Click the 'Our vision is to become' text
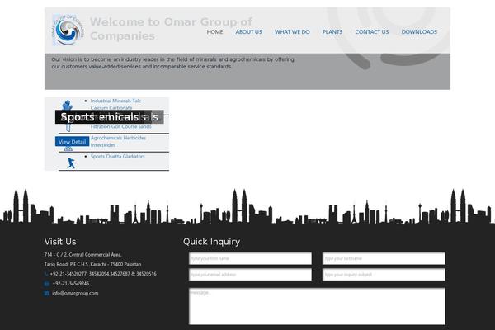 (172, 63)
